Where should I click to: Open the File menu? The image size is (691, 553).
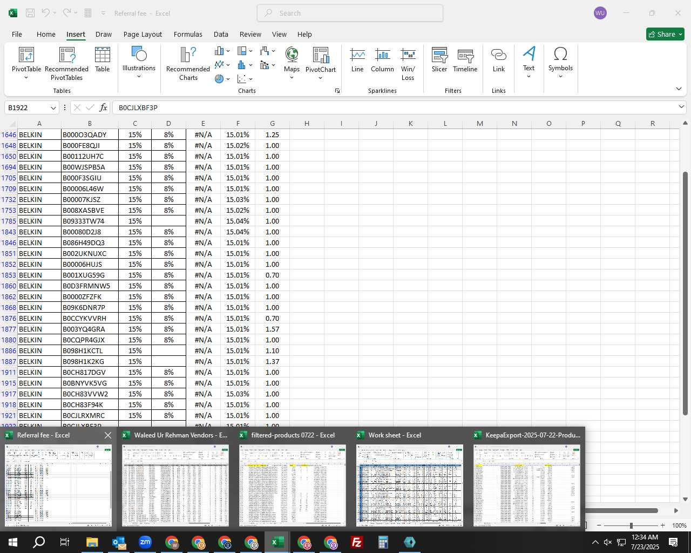(17, 34)
